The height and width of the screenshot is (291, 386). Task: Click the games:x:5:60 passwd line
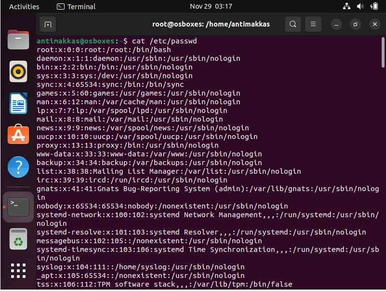[138, 93]
